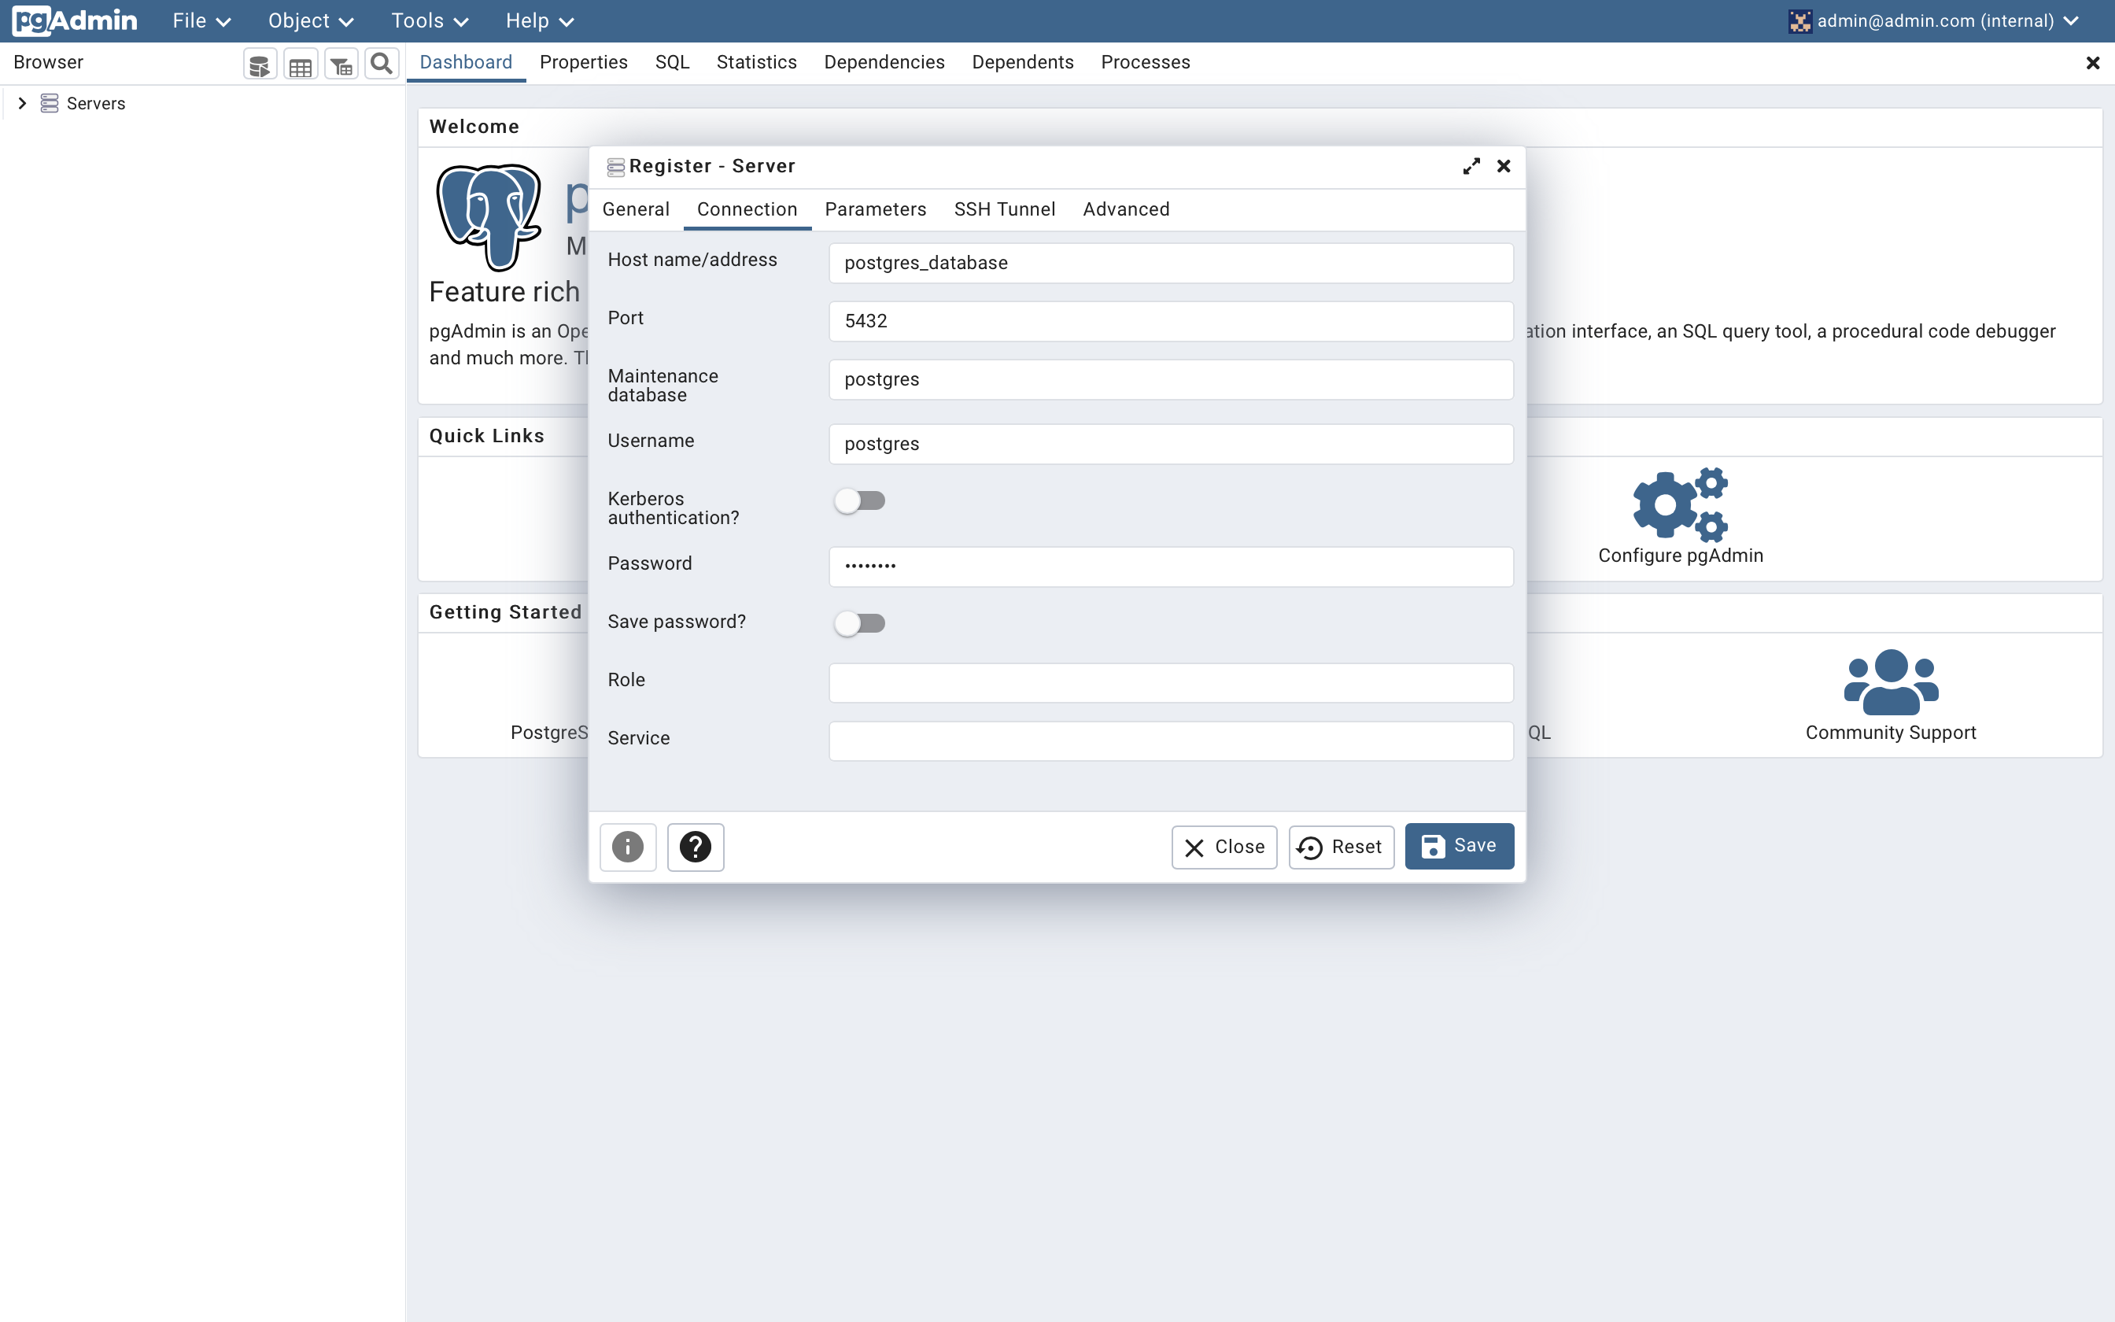Click into the Role input field
The image size is (2115, 1322).
point(1170,683)
